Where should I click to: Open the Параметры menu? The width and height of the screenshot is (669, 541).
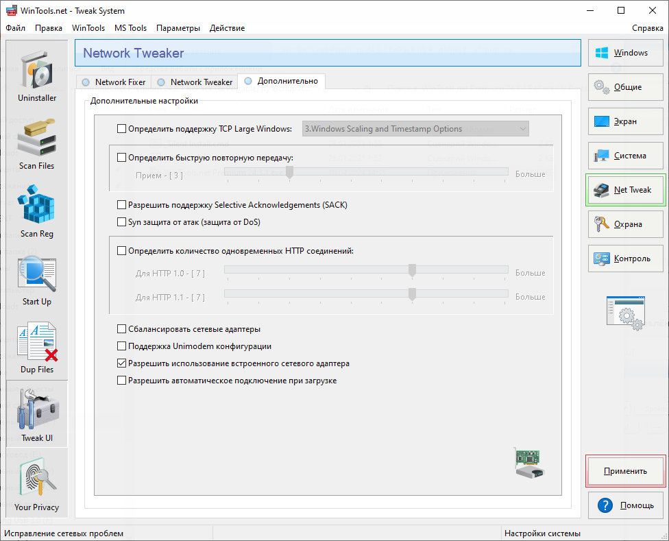pos(178,28)
